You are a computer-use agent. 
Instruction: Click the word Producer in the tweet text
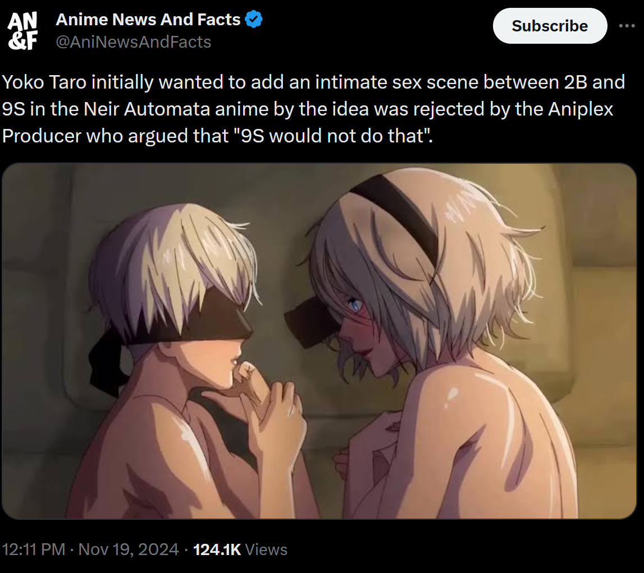[42, 135]
